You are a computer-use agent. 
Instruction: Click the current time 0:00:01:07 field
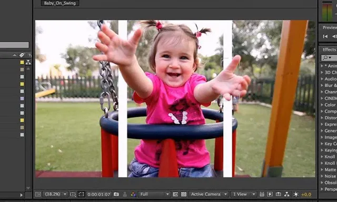[x=99, y=195]
